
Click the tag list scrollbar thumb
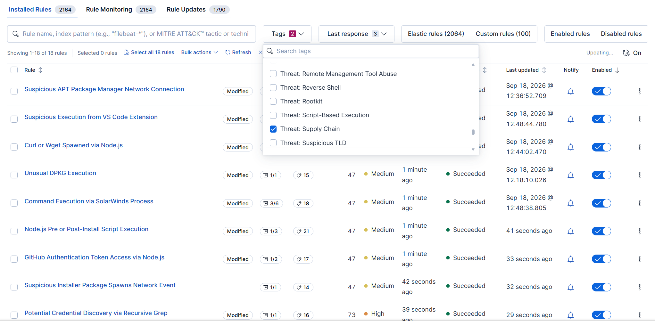coord(473,132)
